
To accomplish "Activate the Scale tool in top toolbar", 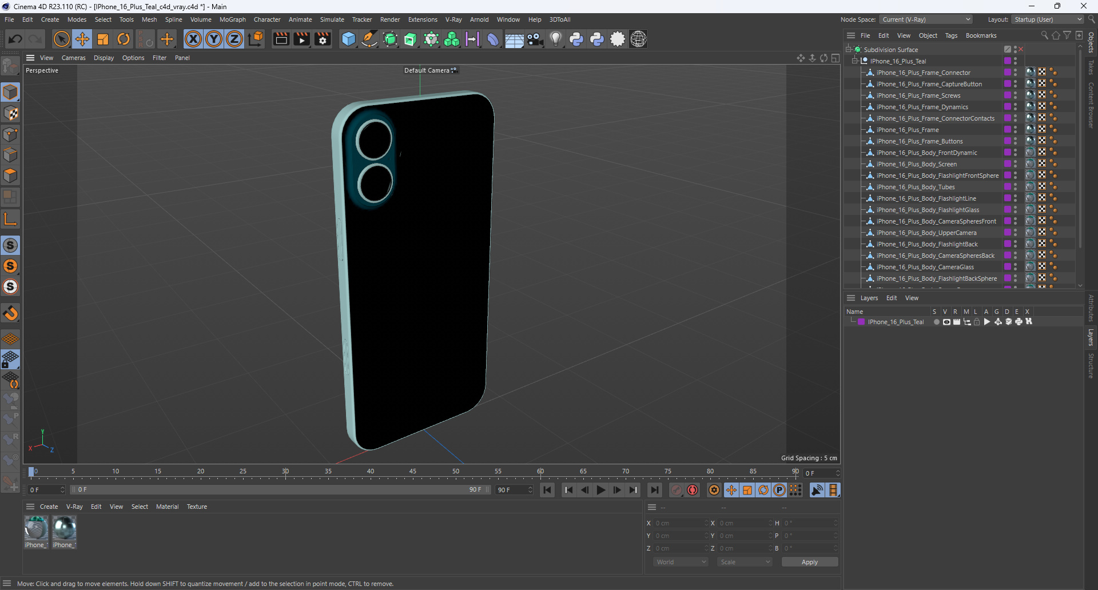I will (103, 39).
